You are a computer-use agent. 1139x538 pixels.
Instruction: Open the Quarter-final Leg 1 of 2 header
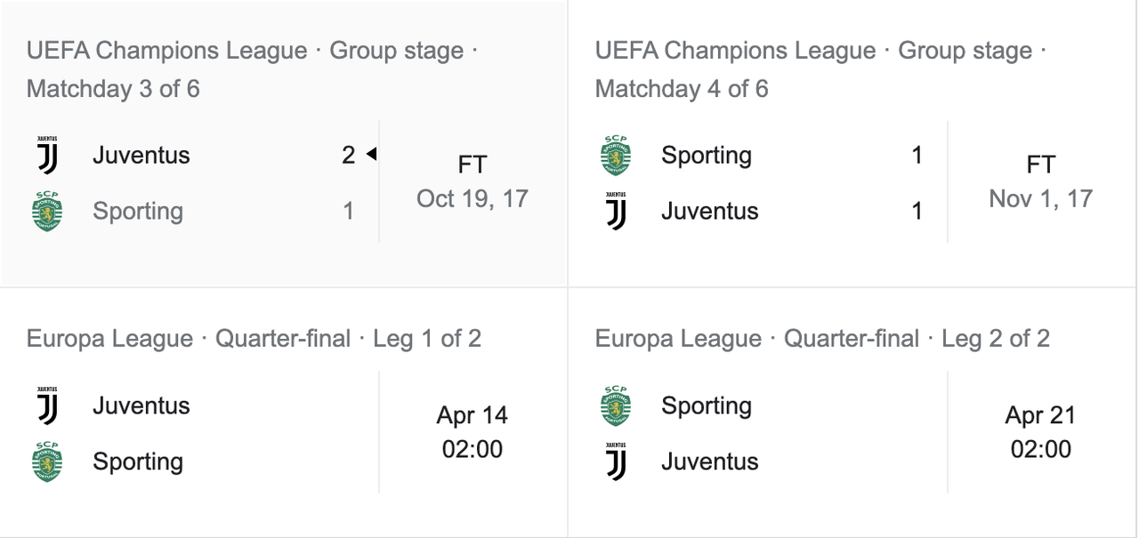(254, 339)
